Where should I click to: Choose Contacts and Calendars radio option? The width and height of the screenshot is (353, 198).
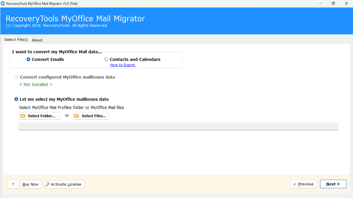[106, 59]
